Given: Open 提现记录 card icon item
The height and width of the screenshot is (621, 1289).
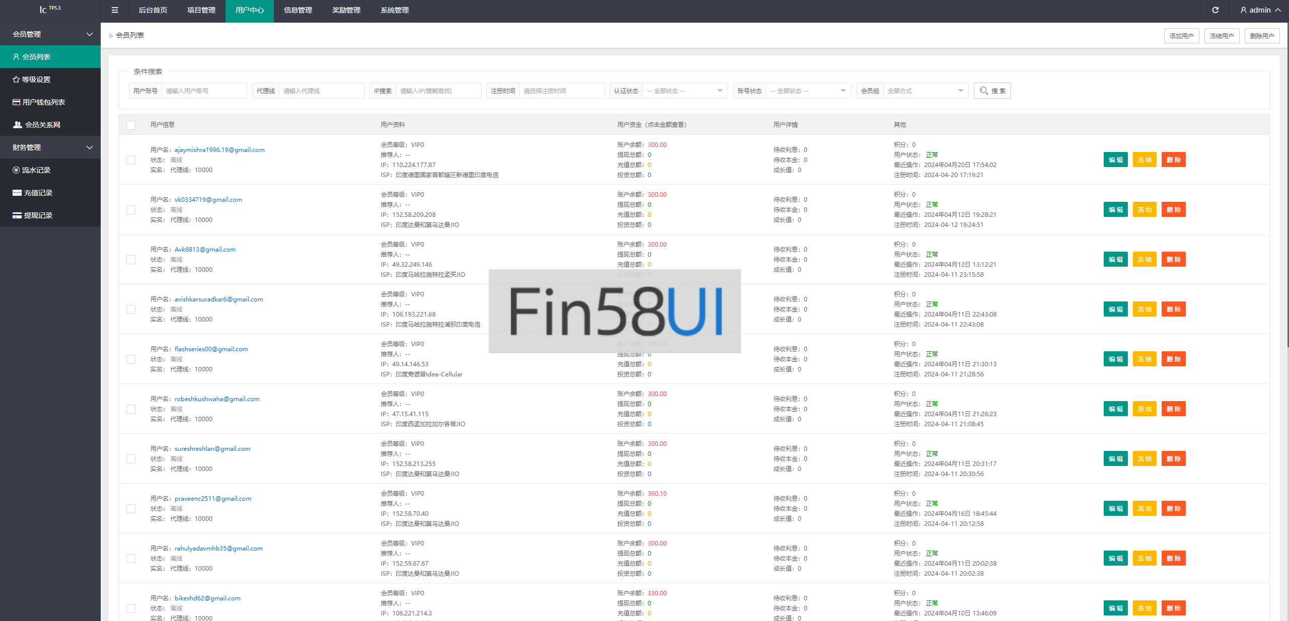Looking at the screenshot, I should click(17, 215).
